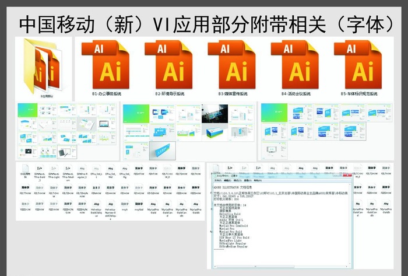This screenshot has height=276, width=408.
Task: Click the "MyriadPro Light" line in Notepad
Action: pos(230,240)
